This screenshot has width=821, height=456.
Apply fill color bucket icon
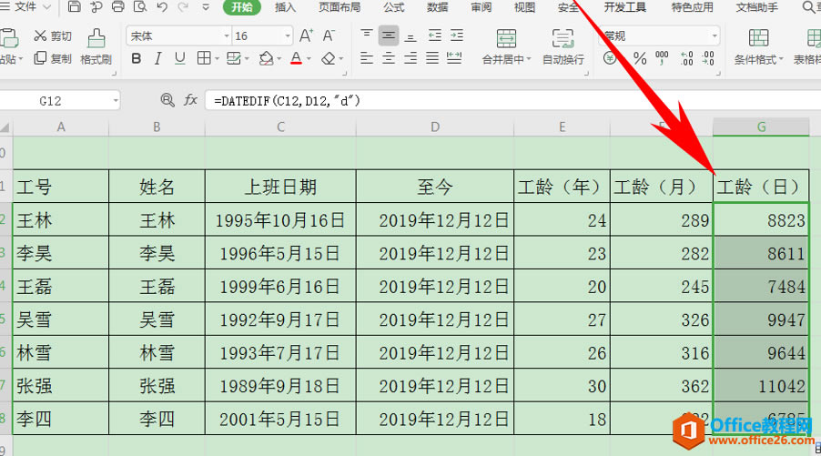[266, 58]
